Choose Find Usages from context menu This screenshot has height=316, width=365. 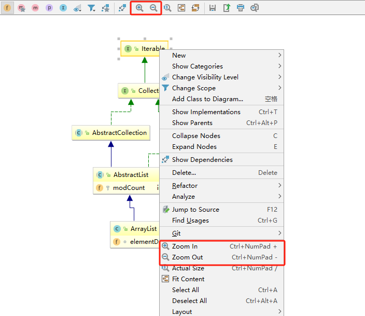tap(221, 221)
